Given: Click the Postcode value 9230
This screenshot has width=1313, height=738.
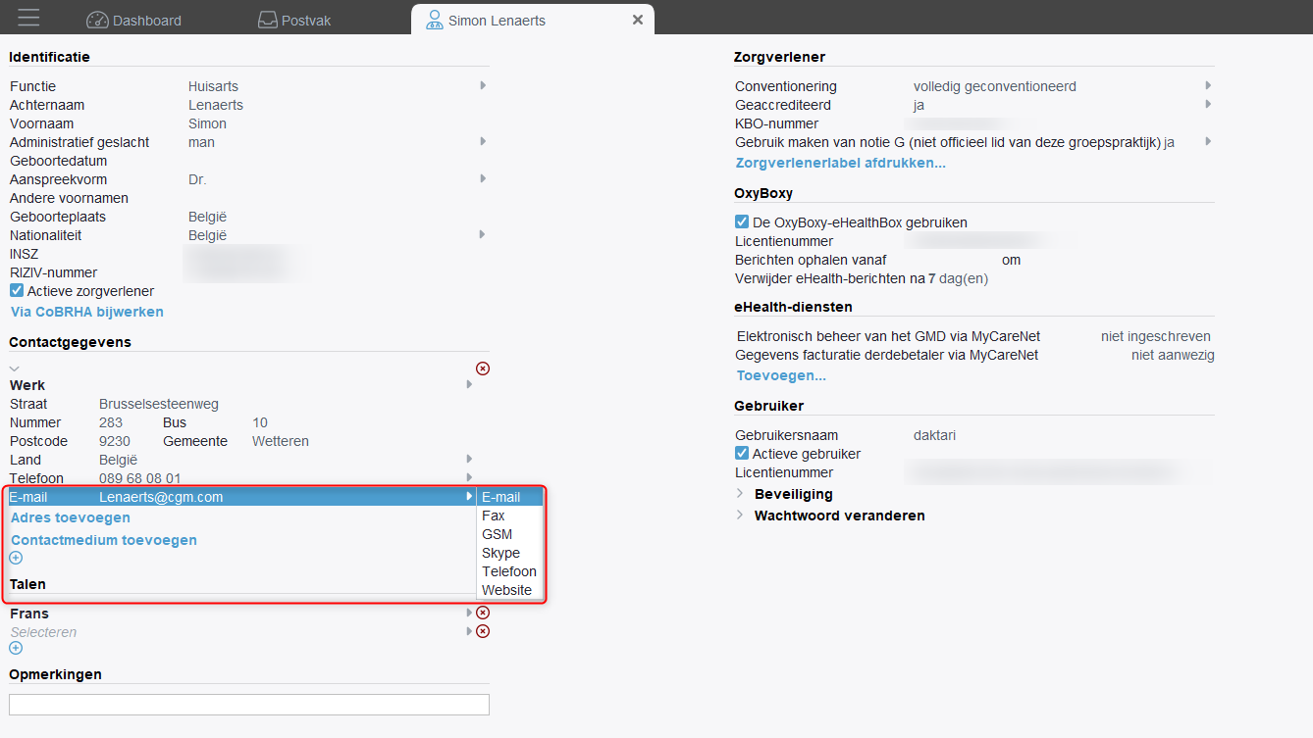Looking at the screenshot, I should point(115,441).
